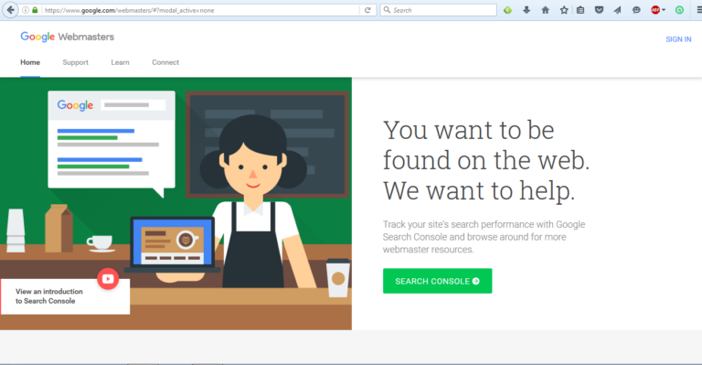The width and height of the screenshot is (702, 365).
Task: Open the chat smiley bubble icon
Action: coord(636,10)
